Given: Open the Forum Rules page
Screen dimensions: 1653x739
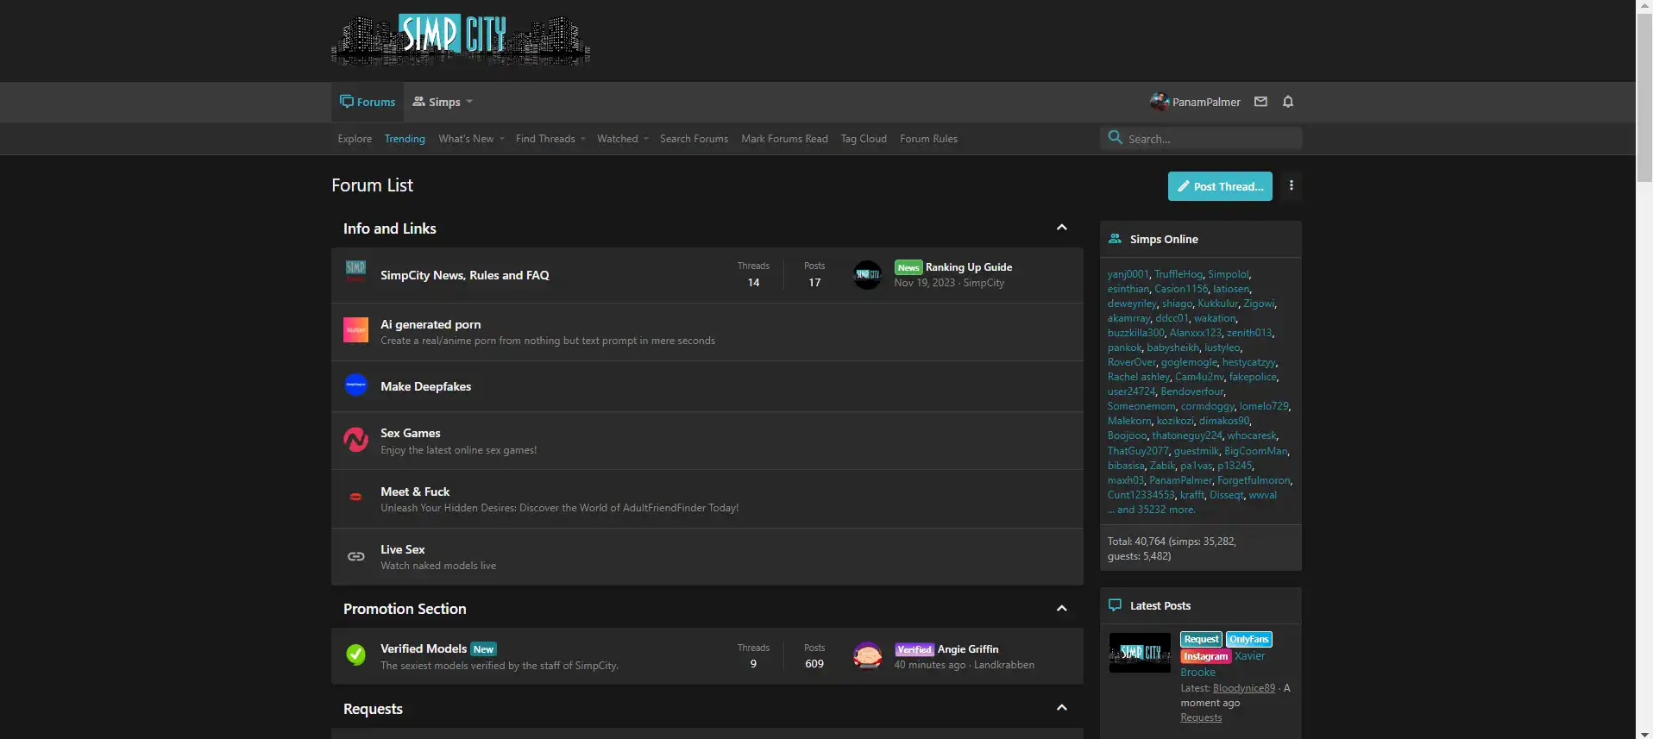Looking at the screenshot, I should (x=928, y=139).
